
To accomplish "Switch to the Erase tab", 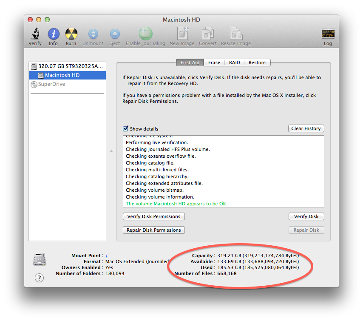I will [x=214, y=62].
